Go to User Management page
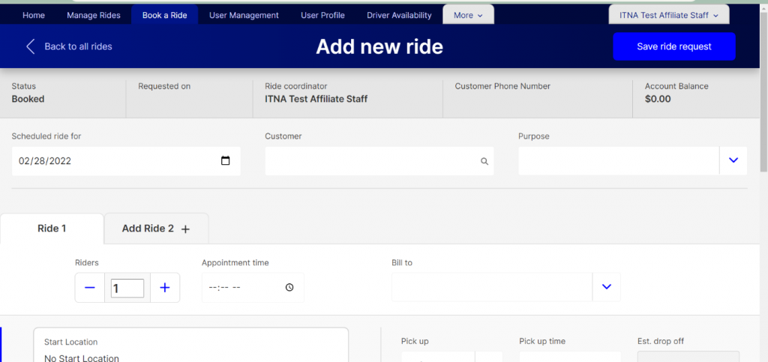Image resolution: width=768 pixels, height=362 pixels. 244,15
